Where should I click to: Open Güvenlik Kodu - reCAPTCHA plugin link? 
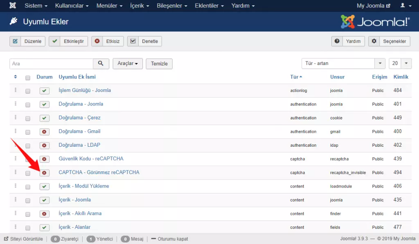pyautogui.click(x=91, y=159)
